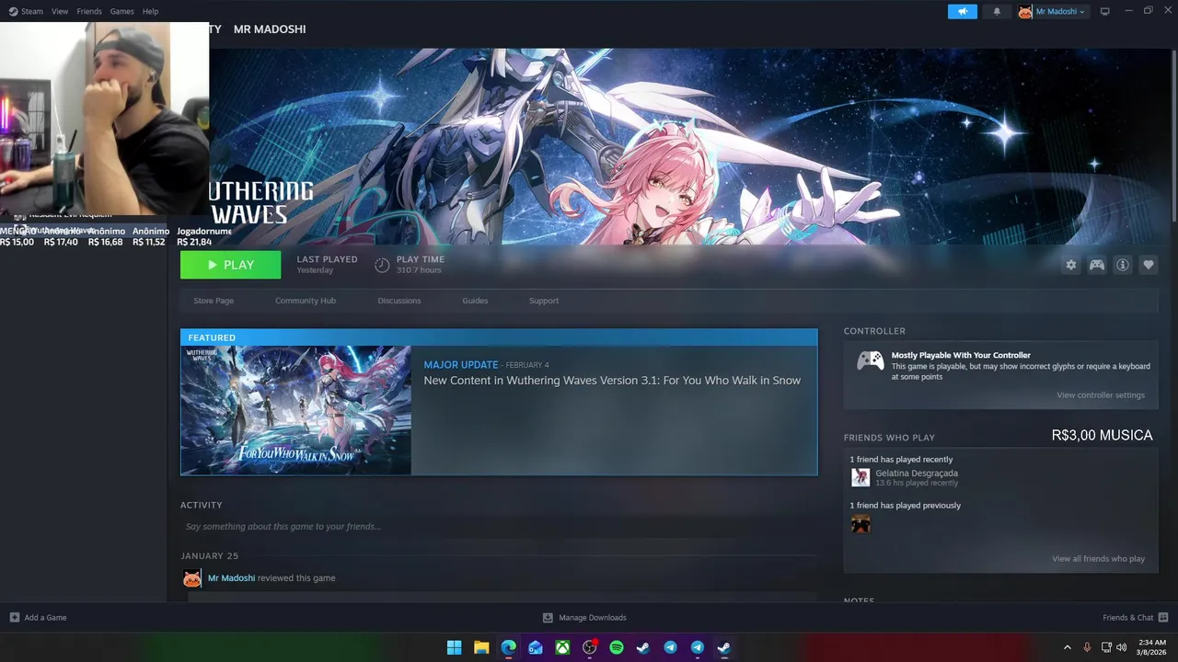
Task: Open the Games menu
Action: tap(121, 11)
